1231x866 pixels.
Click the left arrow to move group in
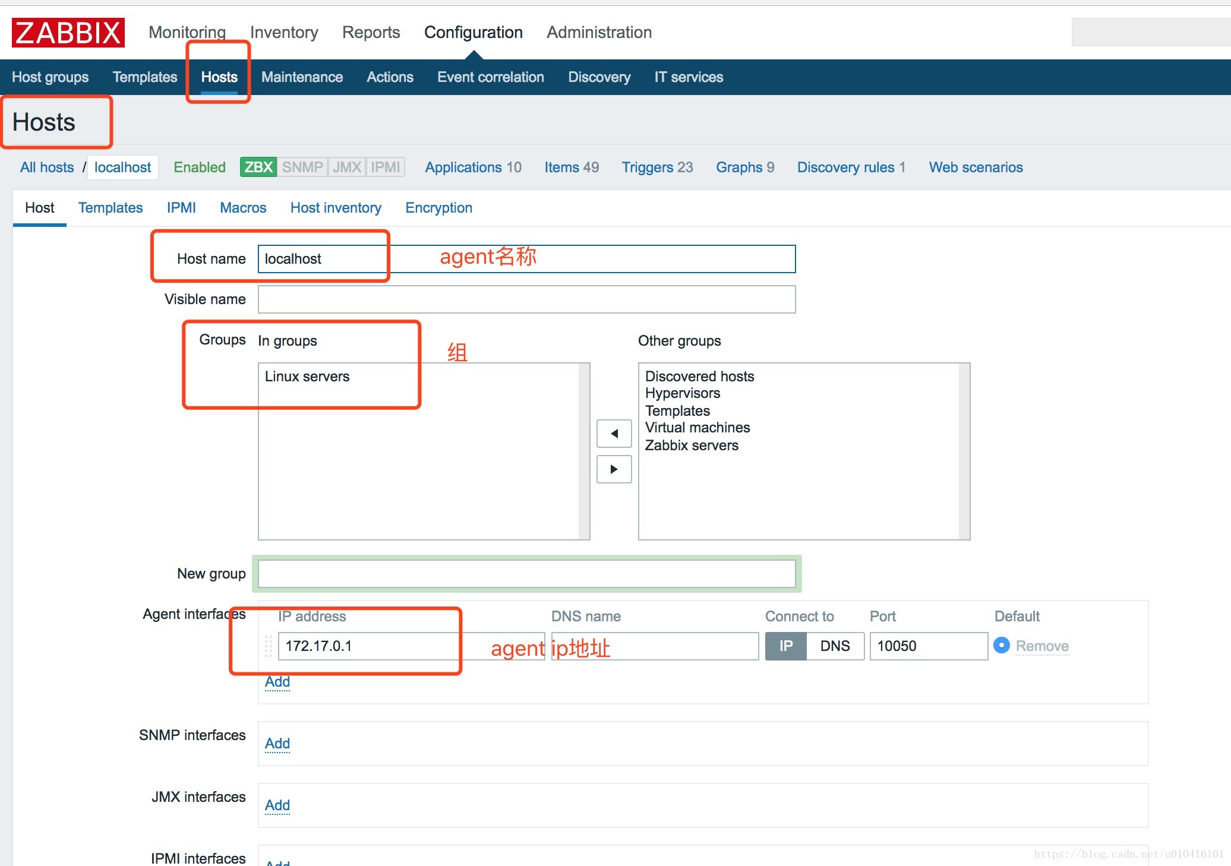[x=614, y=434]
